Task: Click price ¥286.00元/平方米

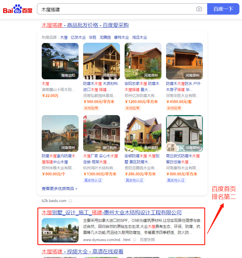Action: tap(140, 174)
